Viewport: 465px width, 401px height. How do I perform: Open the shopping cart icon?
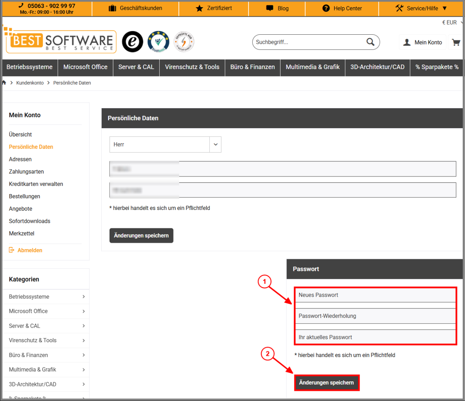click(456, 42)
